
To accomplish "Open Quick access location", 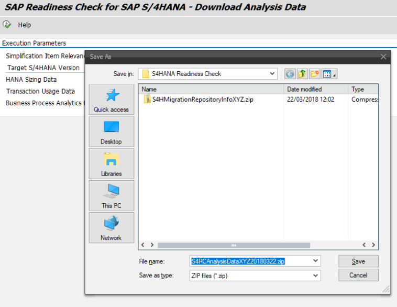I will tap(112, 100).
